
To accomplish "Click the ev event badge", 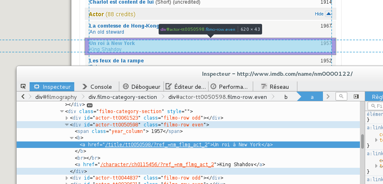I will coord(90,105).
